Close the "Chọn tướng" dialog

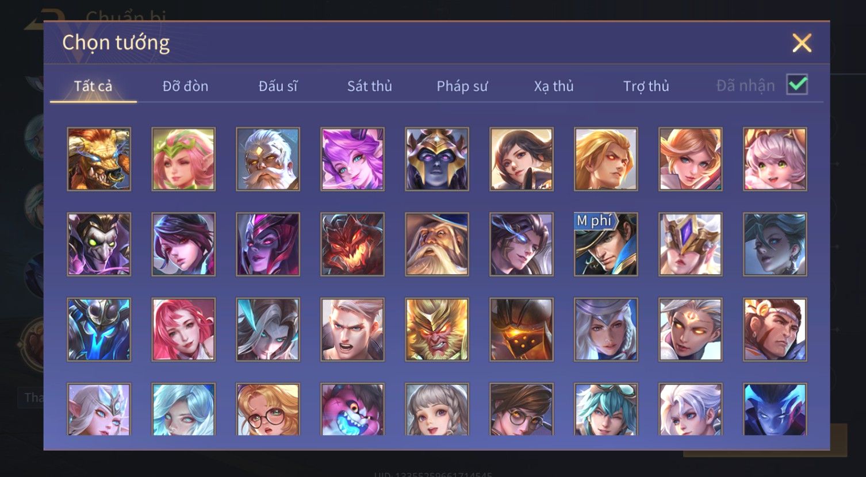coord(802,43)
